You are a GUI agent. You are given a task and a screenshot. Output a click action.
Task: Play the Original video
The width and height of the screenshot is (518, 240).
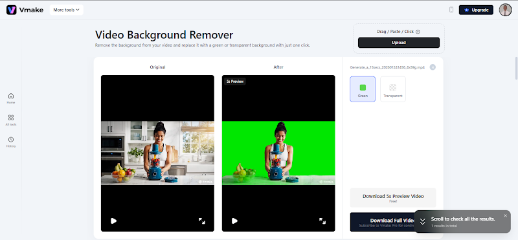[x=114, y=221]
